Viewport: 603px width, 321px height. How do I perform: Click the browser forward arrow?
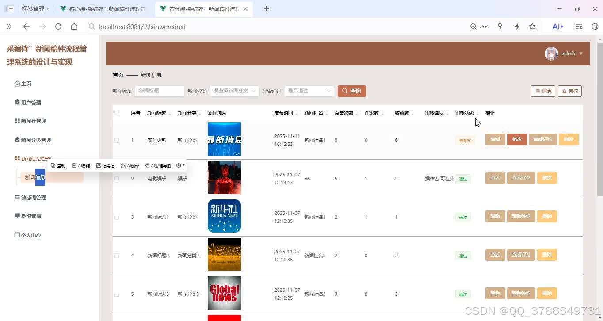pos(42,27)
